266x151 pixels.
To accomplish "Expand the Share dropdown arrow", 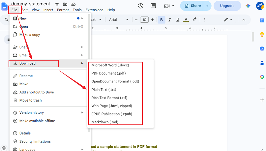I will point(207,6).
